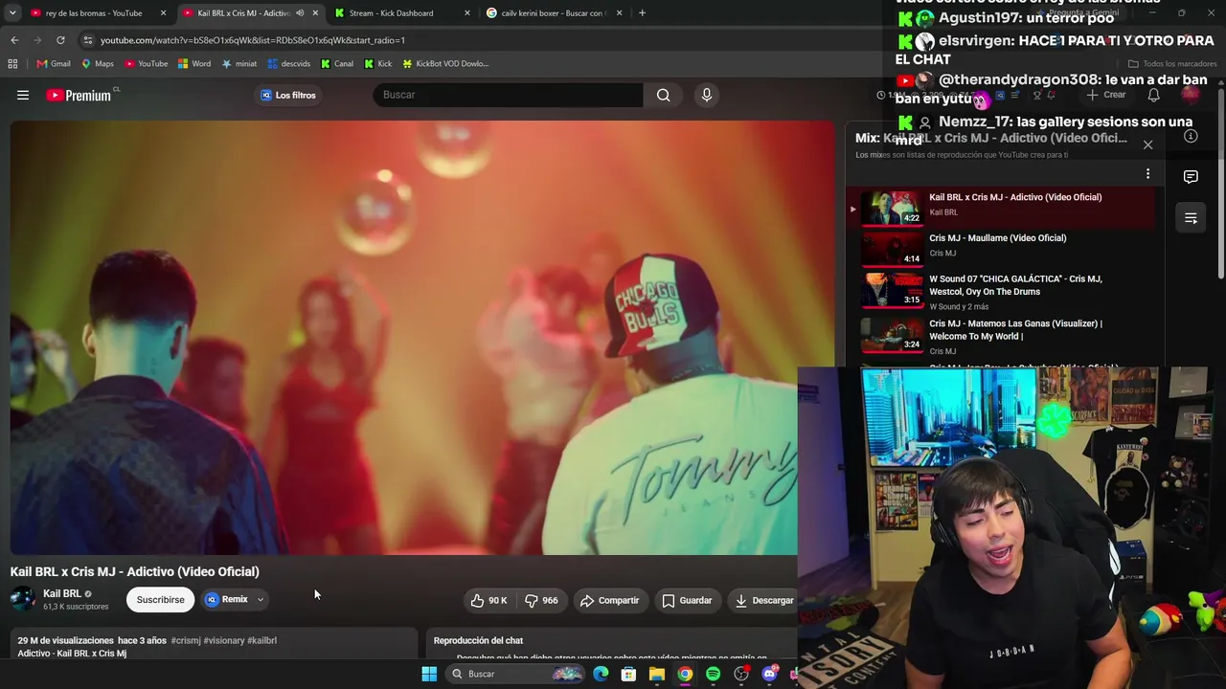
Task: Open the Word bookmark
Action: [x=194, y=64]
